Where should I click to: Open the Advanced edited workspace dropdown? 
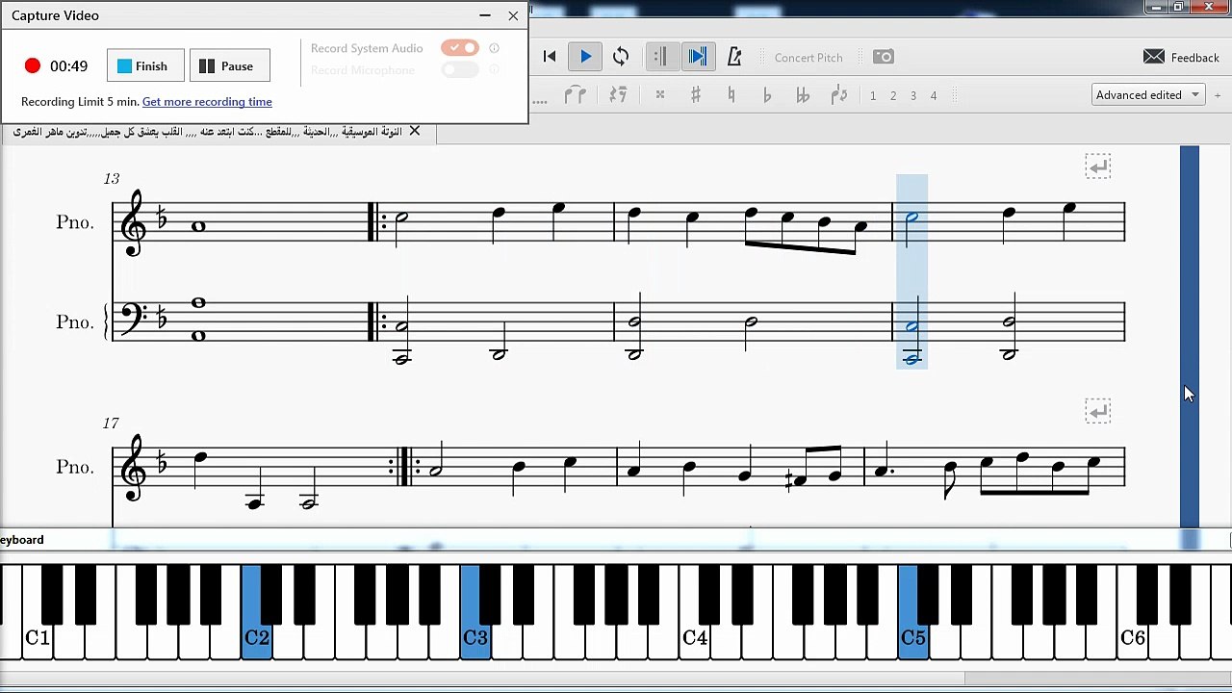(1148, 94)
